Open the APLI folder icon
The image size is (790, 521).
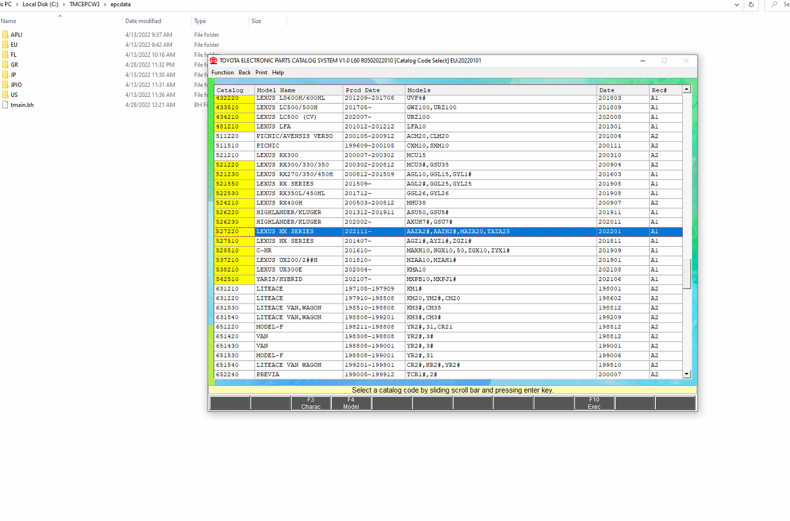pos(5,35)
